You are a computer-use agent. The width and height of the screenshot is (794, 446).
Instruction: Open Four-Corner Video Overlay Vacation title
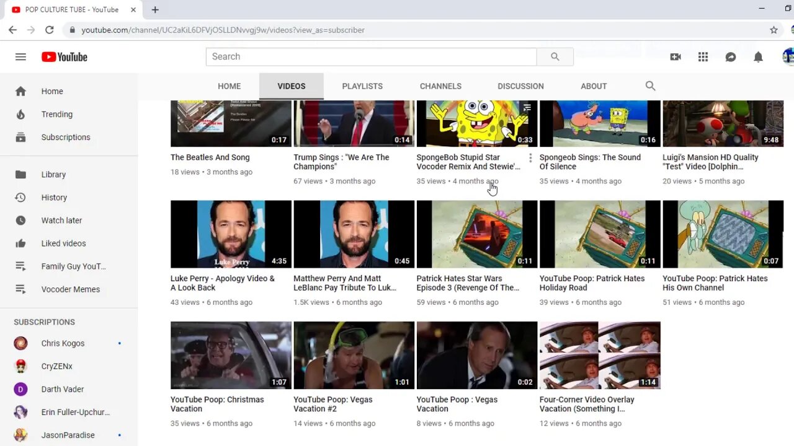pyautogui.click(x=587, y=404)
